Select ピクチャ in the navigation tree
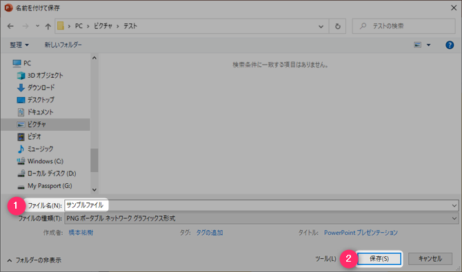This screenshot has width=462, height=272. tap(46, 125)
